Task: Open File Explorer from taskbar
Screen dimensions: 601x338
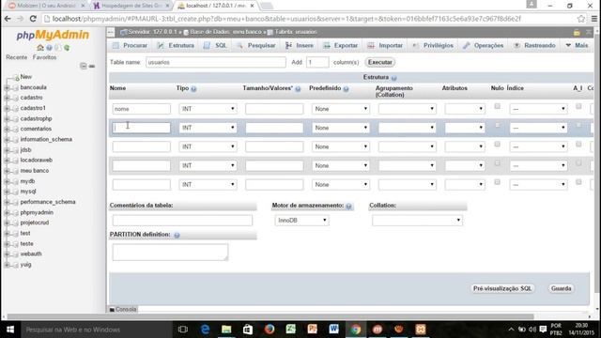Action: pos(226,330)
